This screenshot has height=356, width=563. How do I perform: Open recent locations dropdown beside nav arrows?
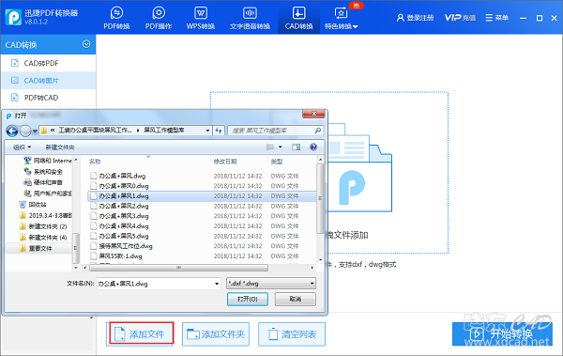click(x=35, y=132)
